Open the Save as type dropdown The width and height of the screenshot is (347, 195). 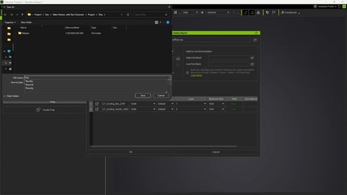coord(169,82)
